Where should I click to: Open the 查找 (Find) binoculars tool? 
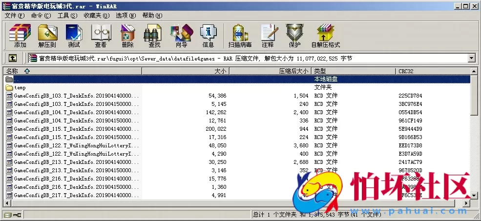click(x=154, y=36)
